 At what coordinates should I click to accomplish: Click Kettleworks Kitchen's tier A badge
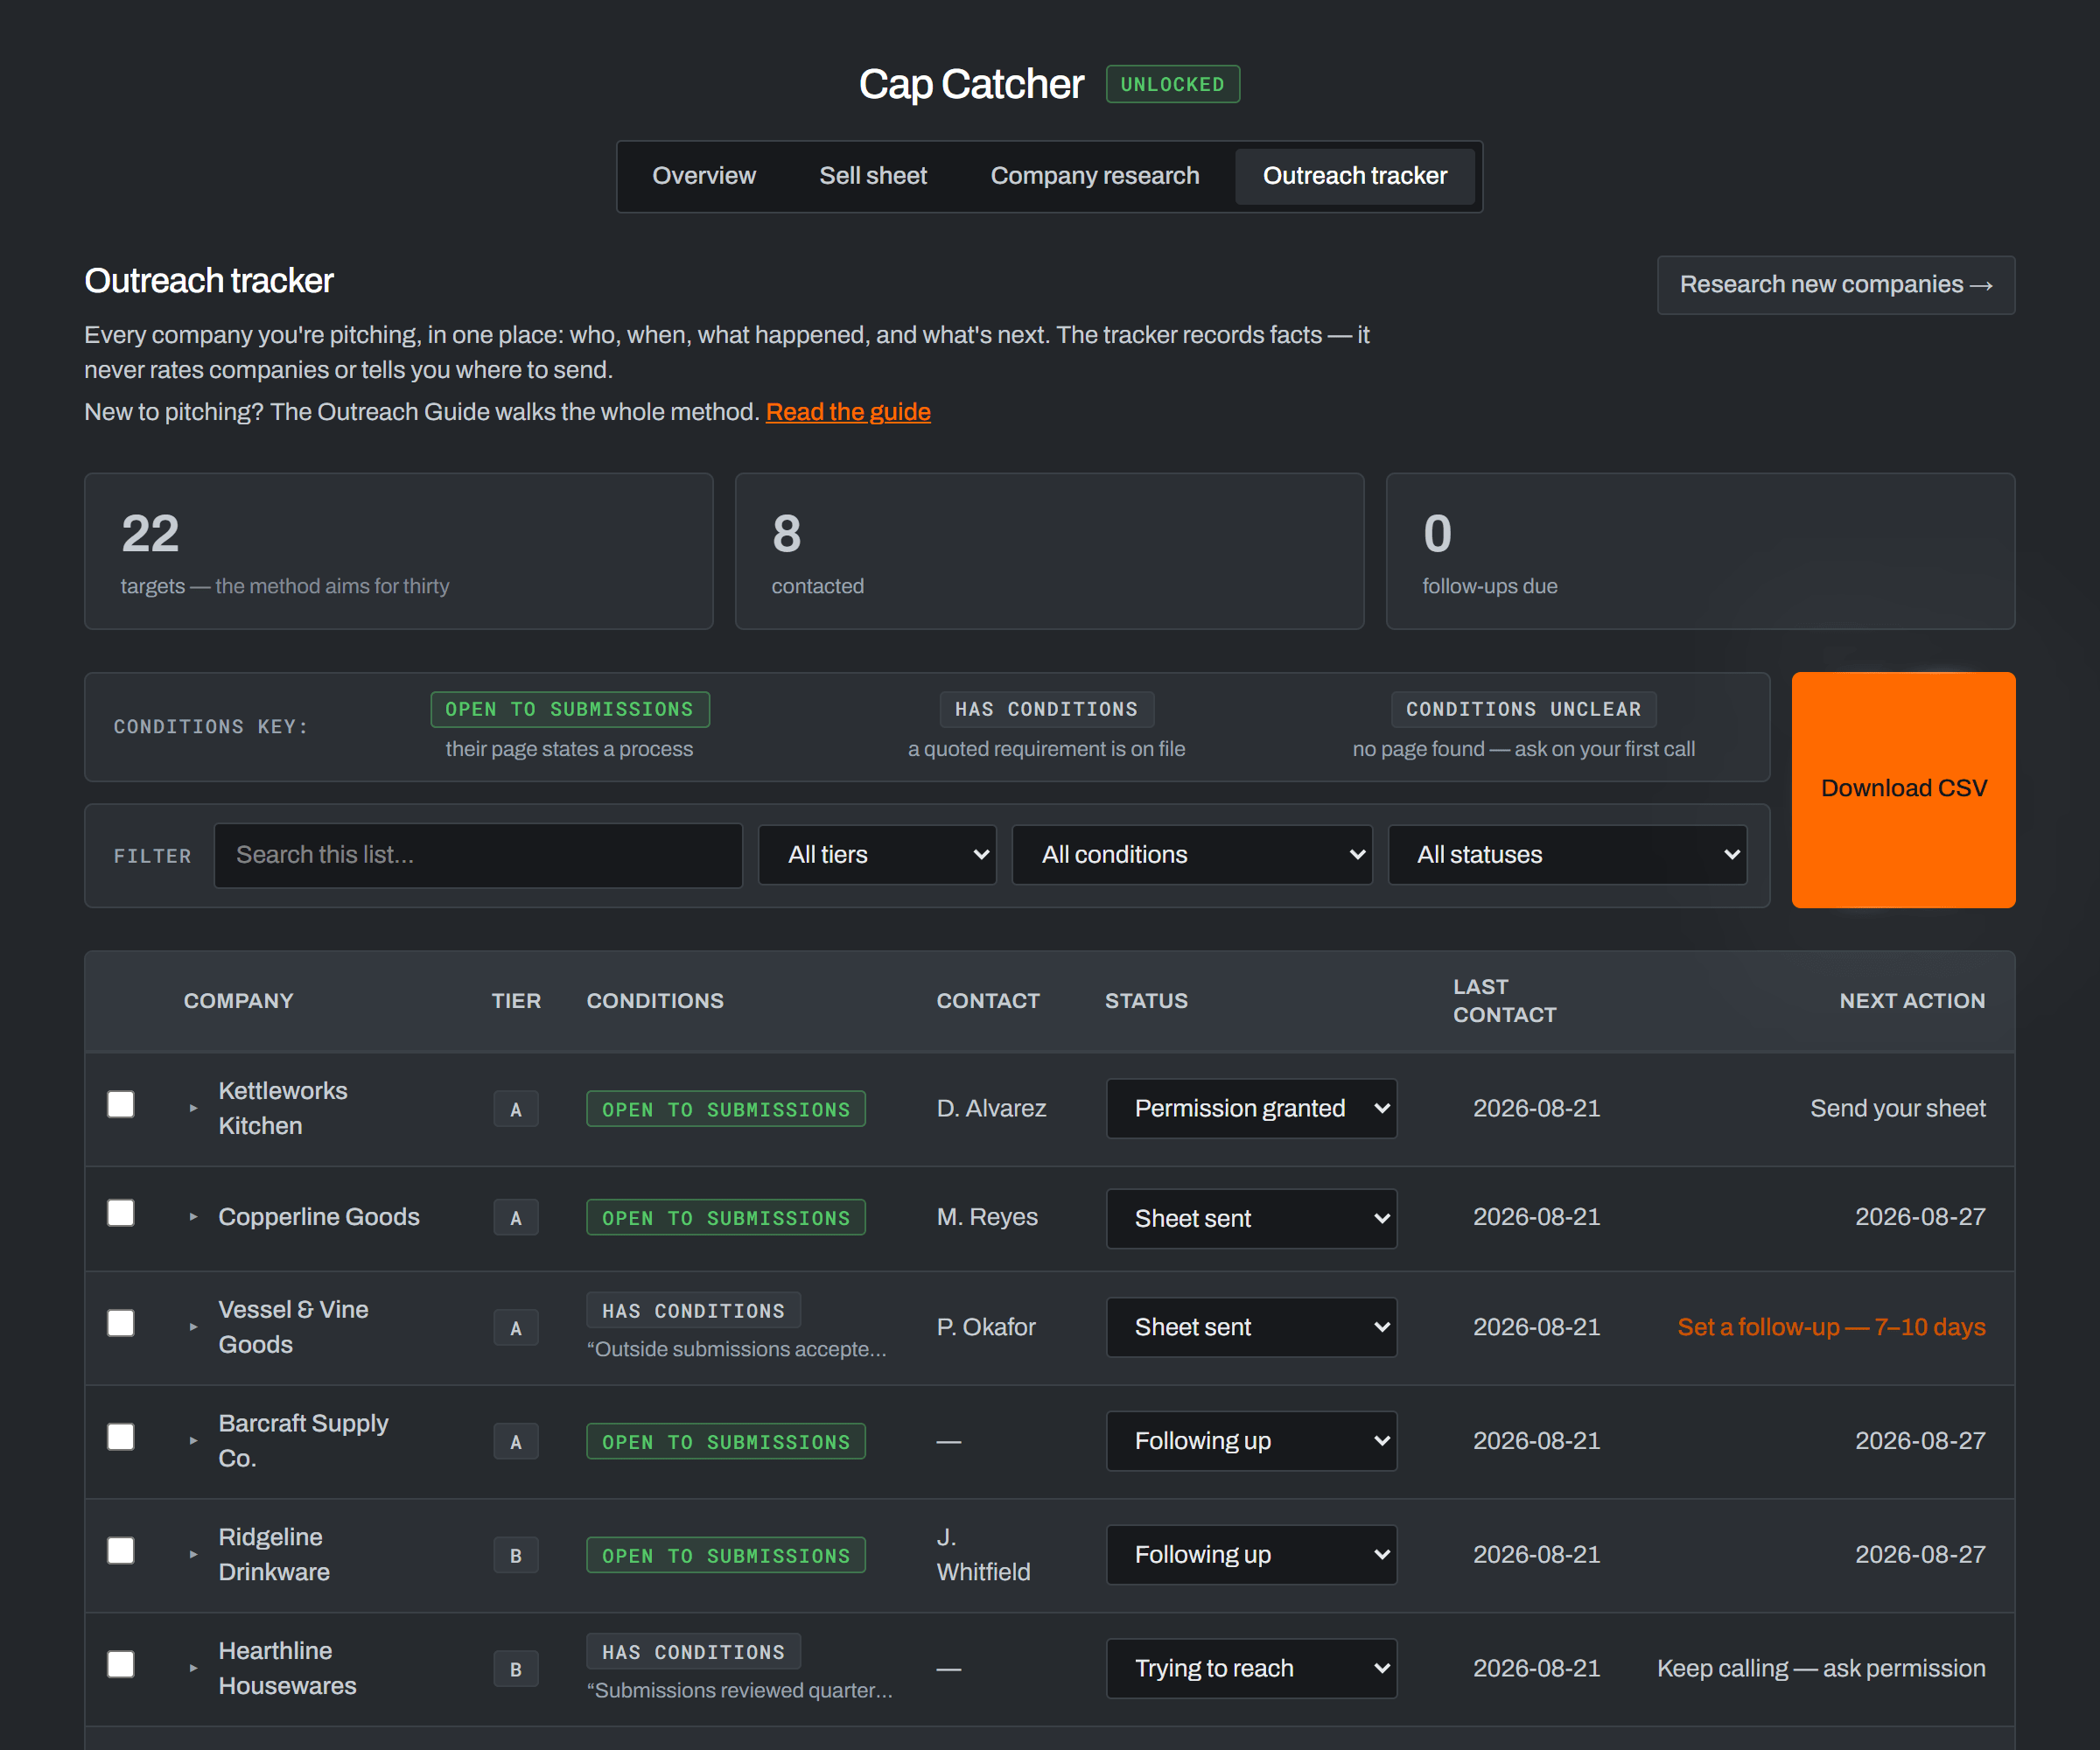coord(516,1109)
